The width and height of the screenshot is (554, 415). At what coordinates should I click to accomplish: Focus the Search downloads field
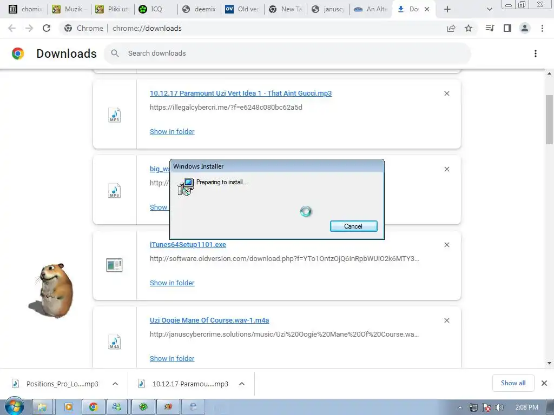click(x=287, y=53)
